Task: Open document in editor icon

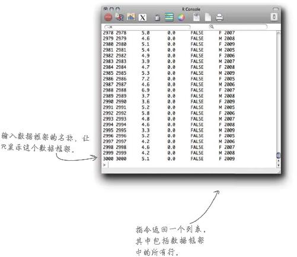Action: (196, 17)
